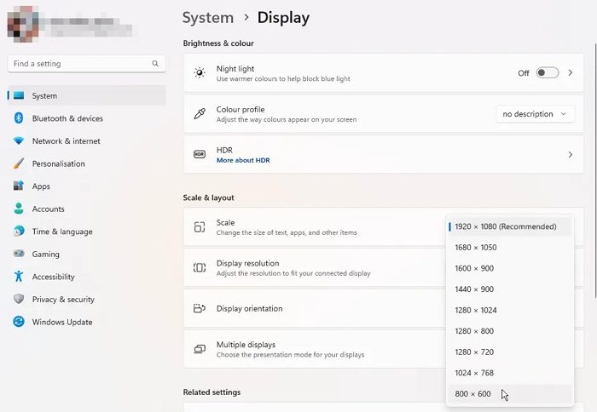Viewport: 597px width, 412px height.
Task: Click the user profile avatar
Action: point(23,25)
